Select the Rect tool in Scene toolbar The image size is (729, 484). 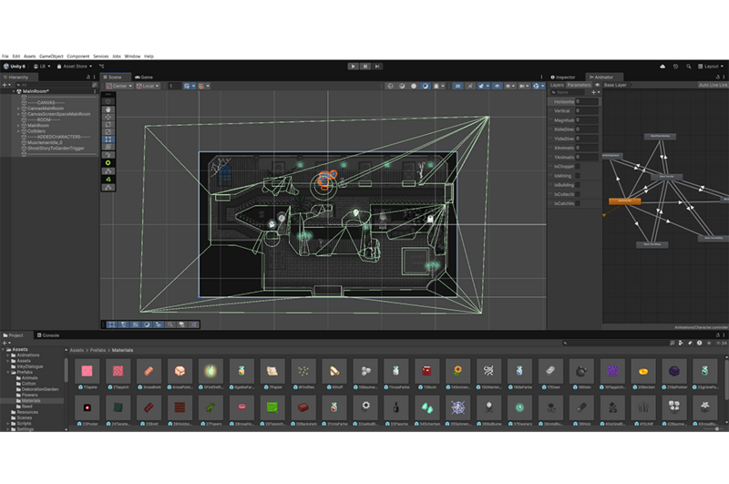tap(108, 139)
